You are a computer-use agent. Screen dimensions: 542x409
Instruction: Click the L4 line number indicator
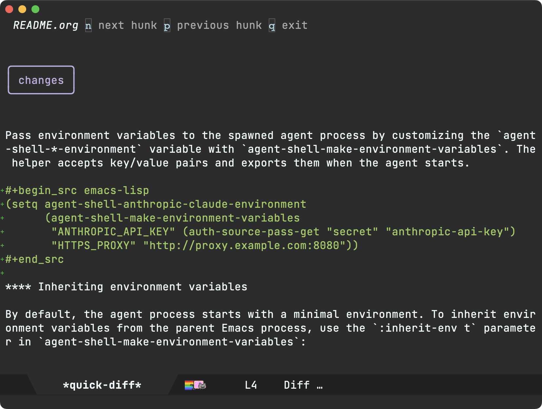pyautogui.click(x=251, y=385)
